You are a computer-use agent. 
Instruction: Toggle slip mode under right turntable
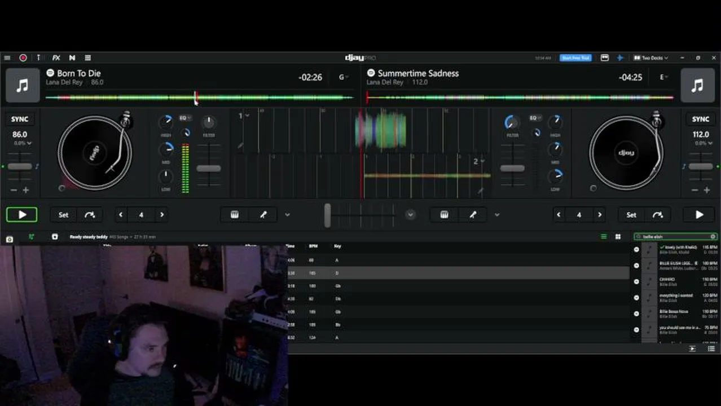coord(593,188)
